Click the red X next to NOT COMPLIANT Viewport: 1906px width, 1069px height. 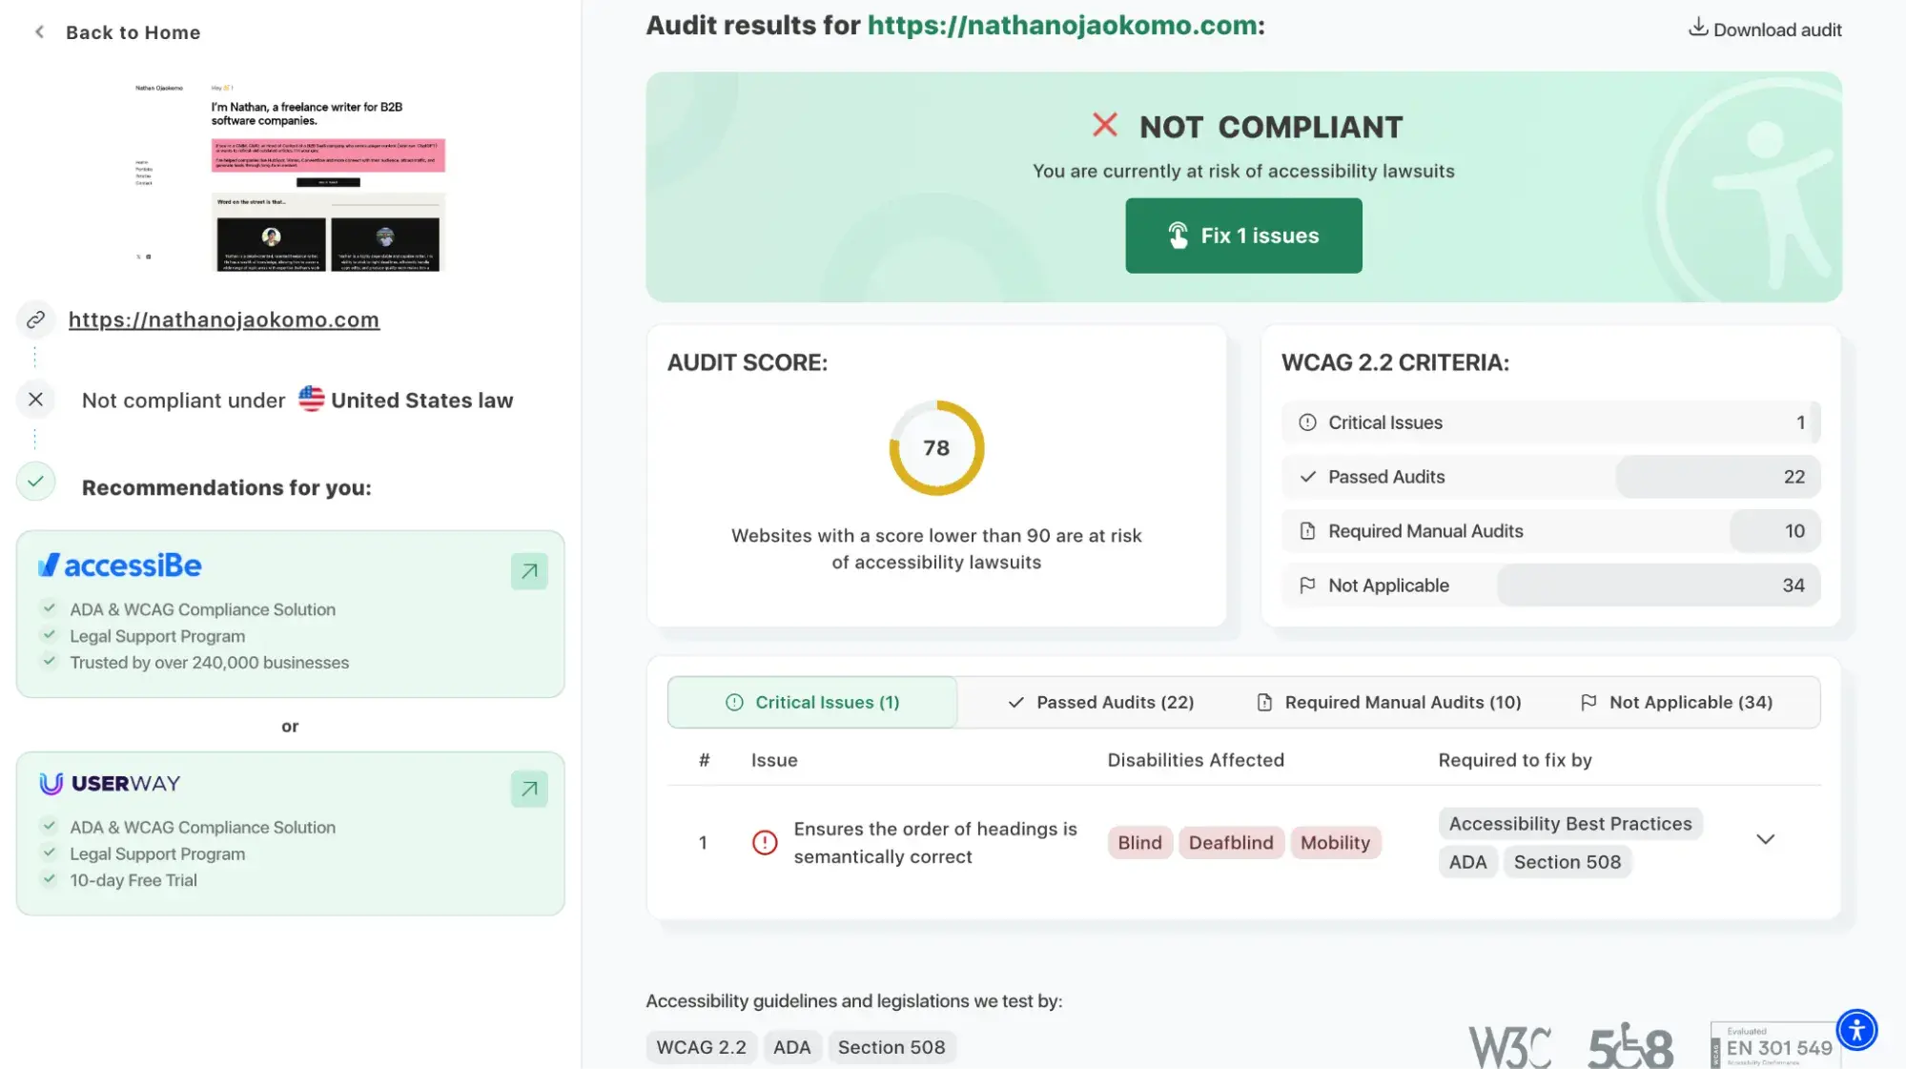coord(1104,125)
